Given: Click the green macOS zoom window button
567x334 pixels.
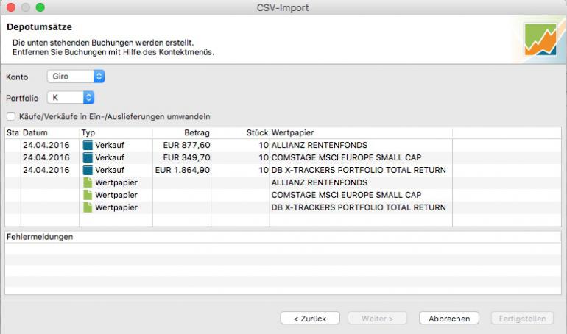Looking at the screenshot, I should pos(40,7).
